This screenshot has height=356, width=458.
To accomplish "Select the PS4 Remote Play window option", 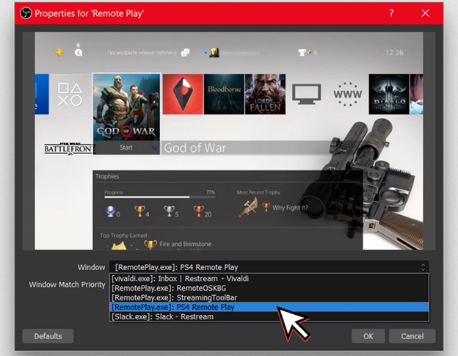I will click(x=269, y=307).
